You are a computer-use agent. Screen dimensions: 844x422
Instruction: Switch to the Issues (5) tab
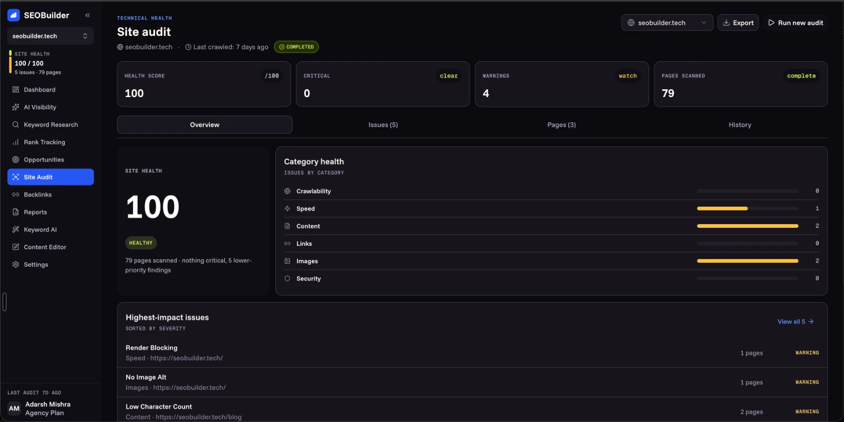383,124
